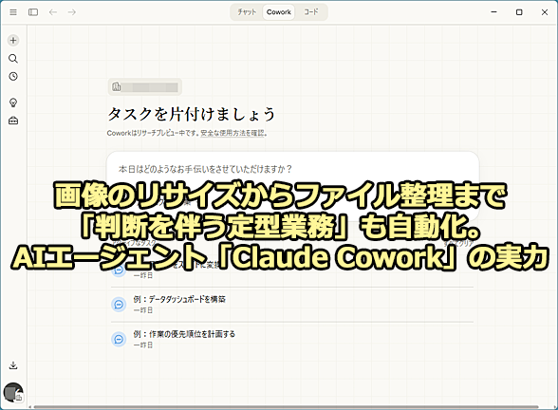The width and height of the screenshot is (558, 410).
Task: Minimize the Claude window
Action: pos(493,12)
